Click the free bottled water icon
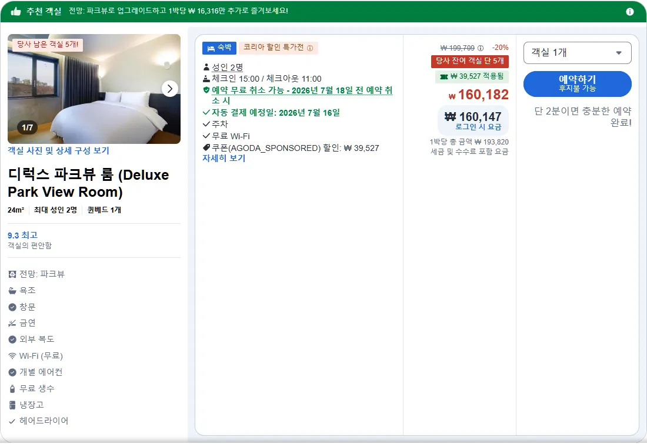The height and width of the screenshot is (444, 647). coord(12,388)
